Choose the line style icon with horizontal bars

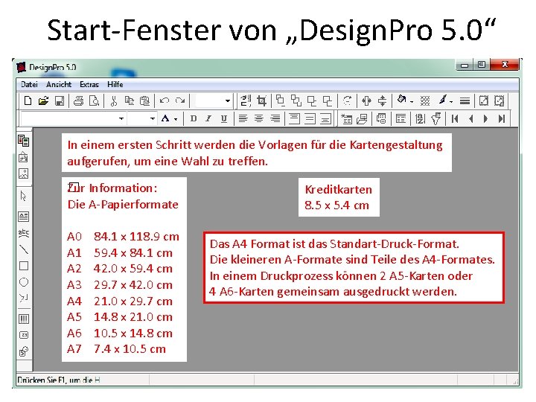[465, 100]
